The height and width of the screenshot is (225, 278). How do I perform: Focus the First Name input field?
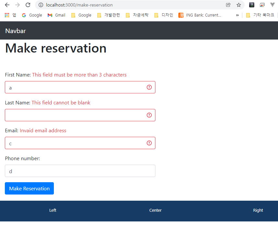[x=80, y=87]
